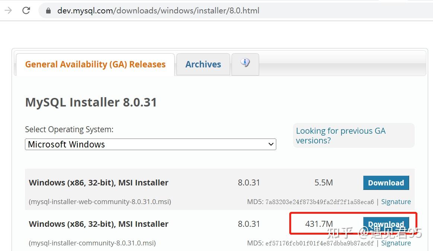Click Signature for mysql-installer-web-community
This screenshot has width=433, height=251.
(x=396, y=201)
